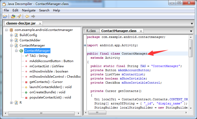Click the Java Decompiler coffee cup title icon
Image resolution: width=197 pixels, height=119 pixels.
coord(4,4)
